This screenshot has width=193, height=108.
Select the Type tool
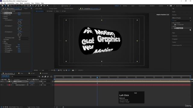[33, 6]
